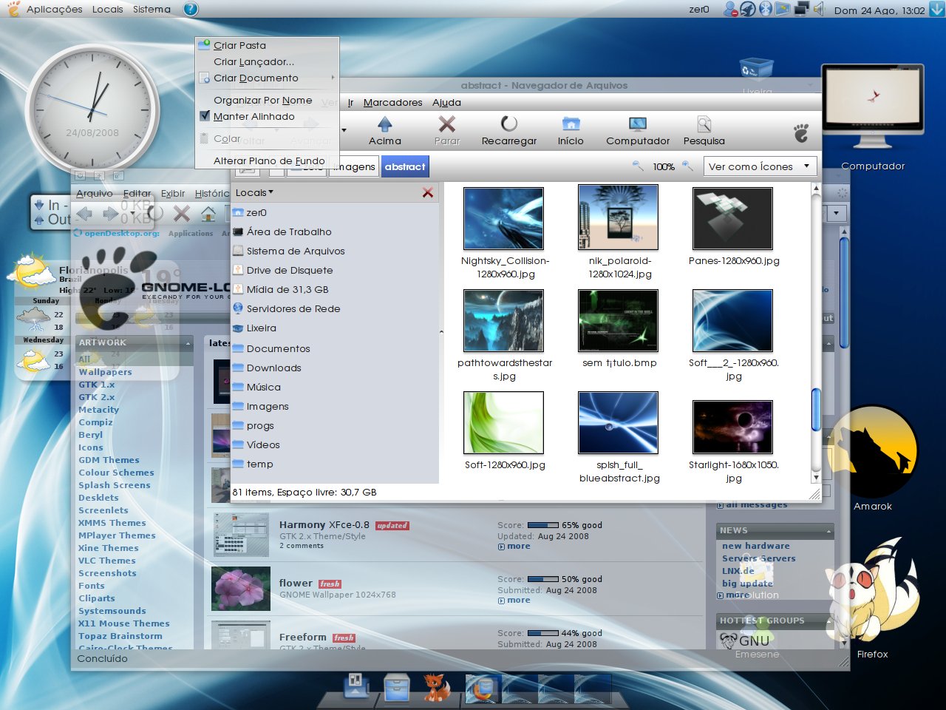The image size is (946, 710).
Task: Click the Parar stop icon in file browser
Action: [446, 124]
